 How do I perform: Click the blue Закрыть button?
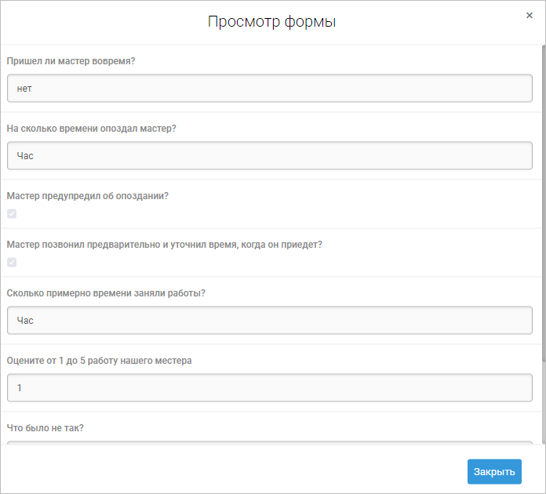[494, 471]
